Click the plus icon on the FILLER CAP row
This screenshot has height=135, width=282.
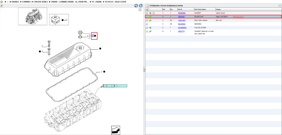click(x=147, y=17)
